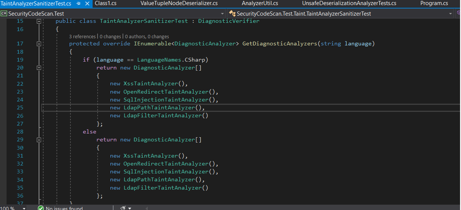
Task: Click OpenRedirectTaintAnalyzer on line 32
Action: 166,164
